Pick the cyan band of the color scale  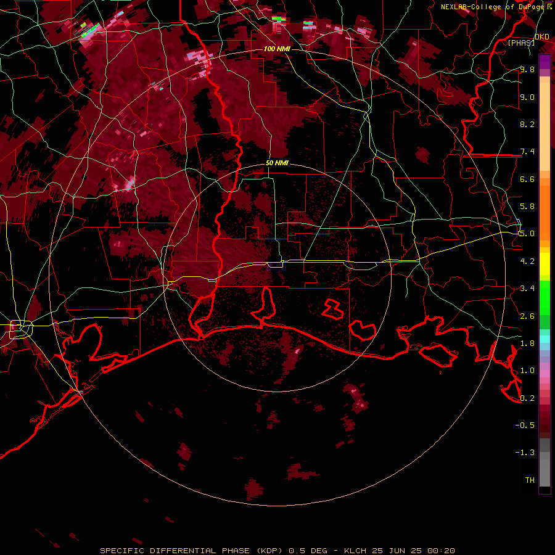coord(545,339)
